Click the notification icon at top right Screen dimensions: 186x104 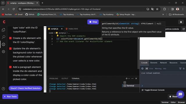(181, 22)
